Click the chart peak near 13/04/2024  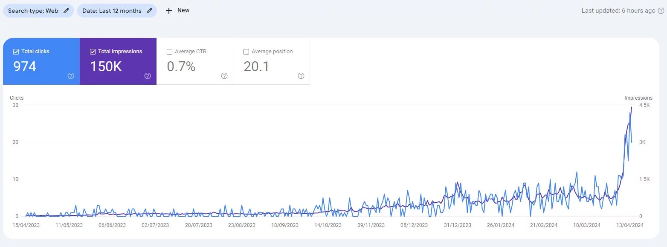click(x=632, y=107)
